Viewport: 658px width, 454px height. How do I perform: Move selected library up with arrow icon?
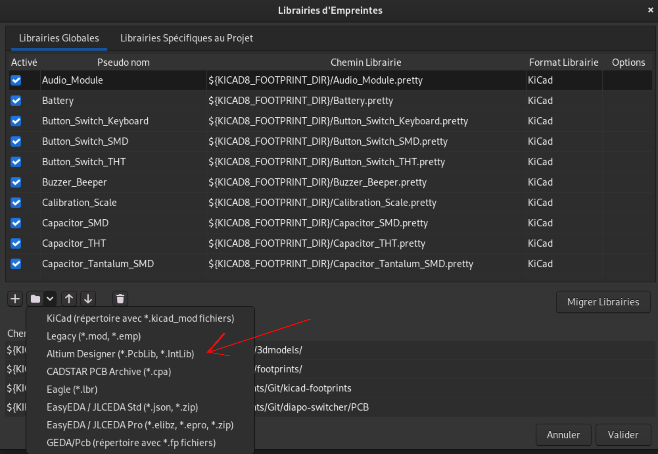(69, 299)
